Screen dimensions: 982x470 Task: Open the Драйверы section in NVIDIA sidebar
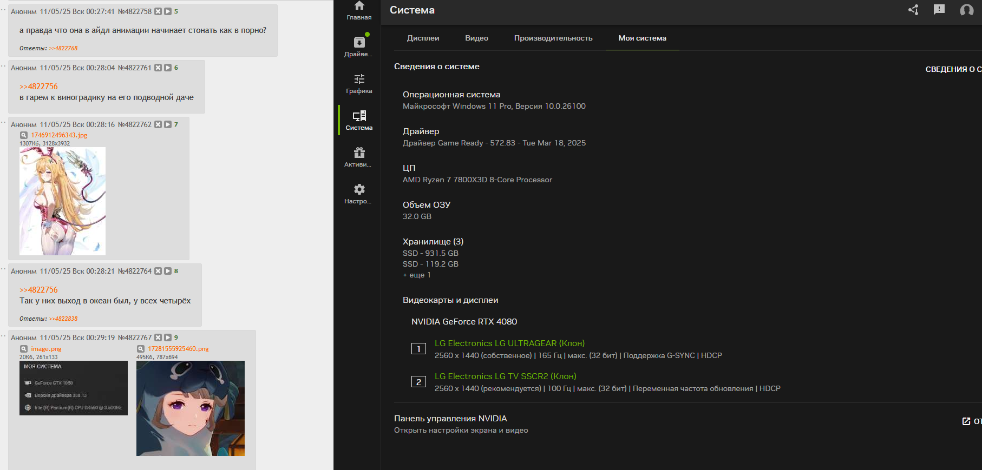(359, 47)
